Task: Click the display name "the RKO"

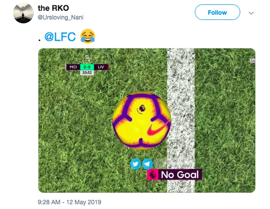Action: (x=53, y=8)
